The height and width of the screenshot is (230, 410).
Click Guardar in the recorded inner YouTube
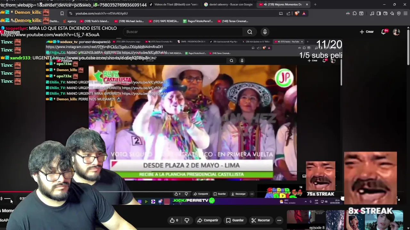click(x=219, y=194)
